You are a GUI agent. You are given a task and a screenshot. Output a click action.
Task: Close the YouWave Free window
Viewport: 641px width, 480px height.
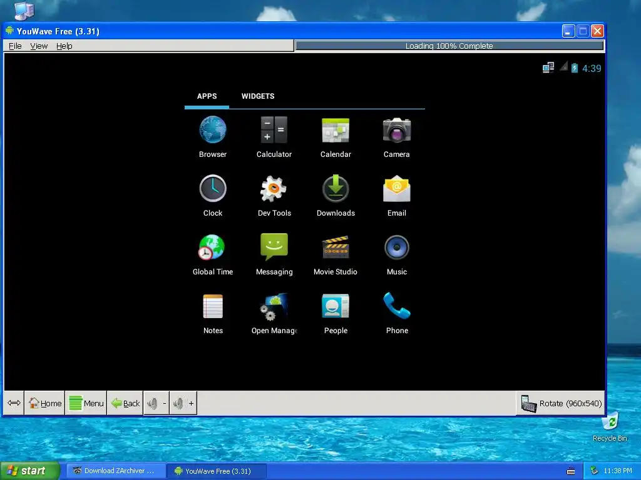tap(597, 31)
